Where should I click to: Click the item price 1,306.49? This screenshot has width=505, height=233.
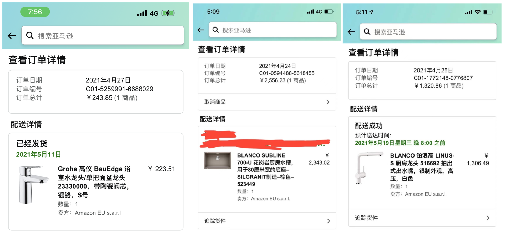pos(478,163)
